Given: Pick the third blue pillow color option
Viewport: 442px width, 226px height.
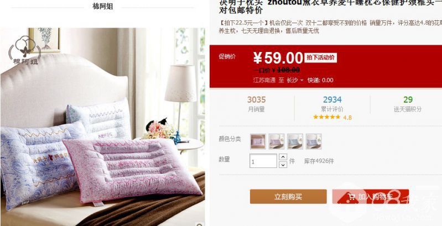Looking at the screenshot, I should click(x=295, y=141).
